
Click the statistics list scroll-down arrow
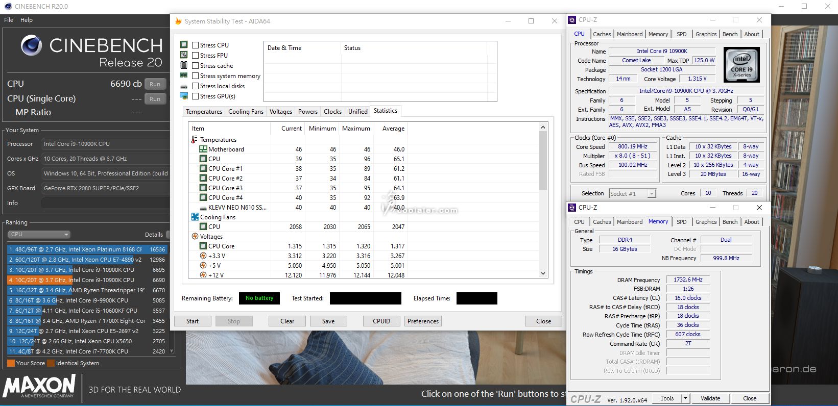click(543, 273)
